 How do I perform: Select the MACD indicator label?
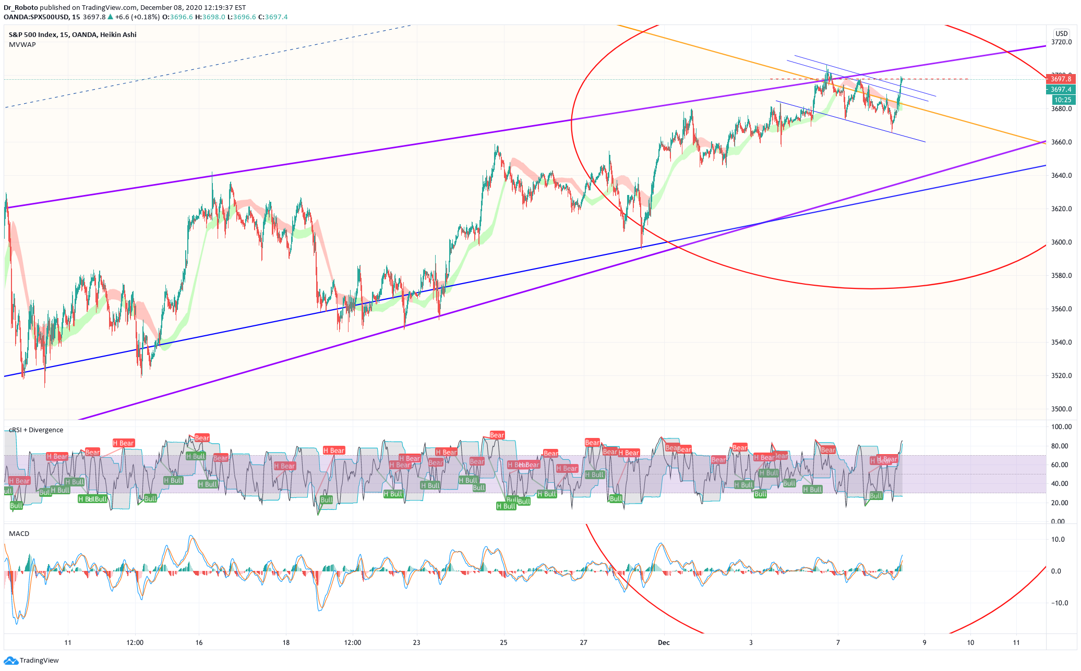[x=19, y=534]
